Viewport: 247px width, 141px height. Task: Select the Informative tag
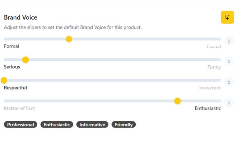(x=92, y=125)
